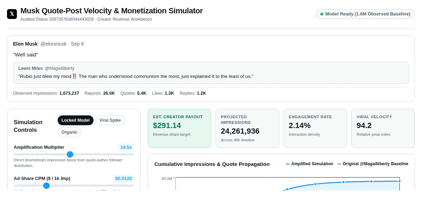Click the $291.14 payout value

[167, 126]
